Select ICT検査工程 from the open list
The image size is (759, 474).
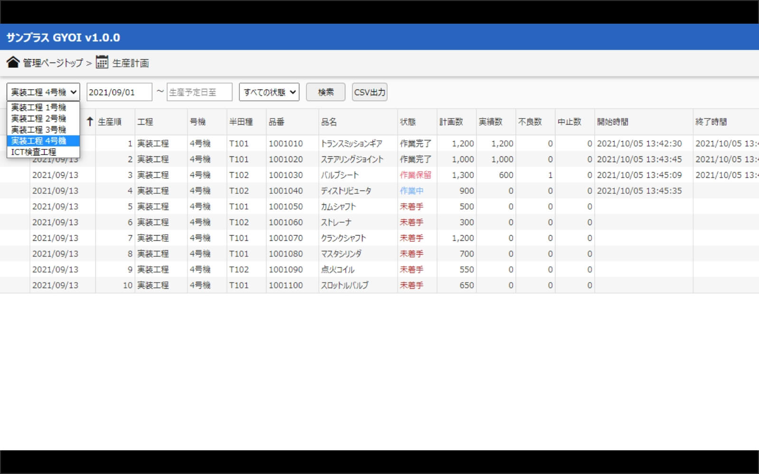tap(34, 152)
